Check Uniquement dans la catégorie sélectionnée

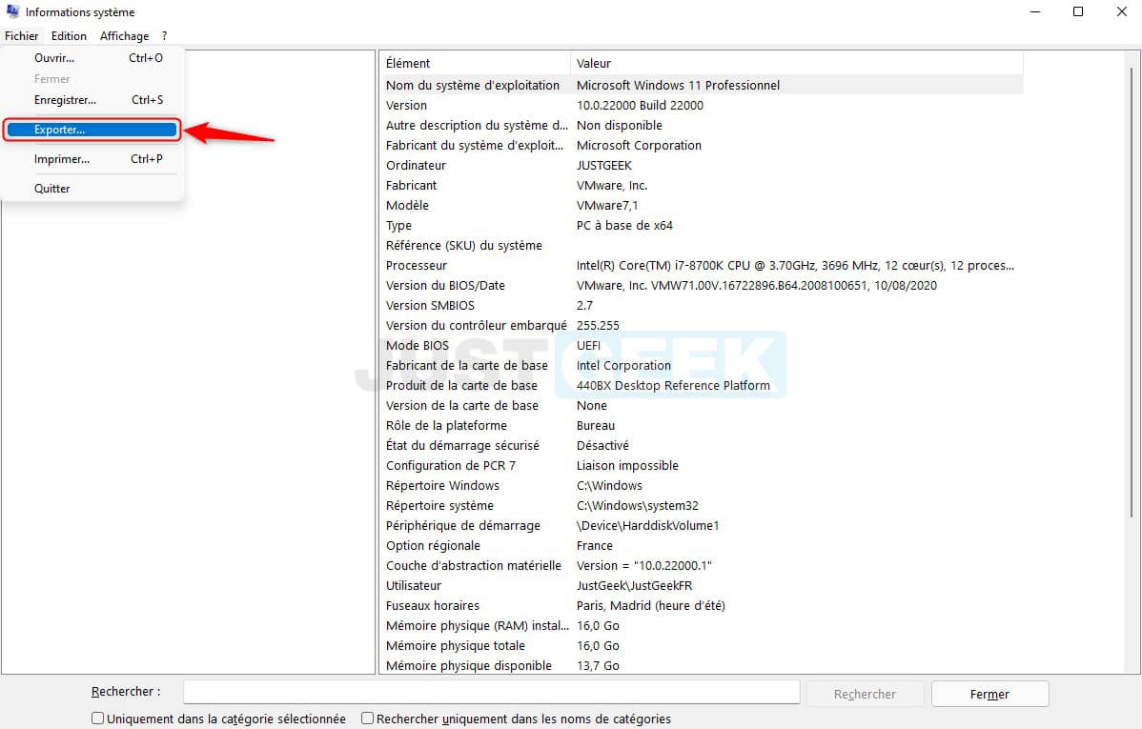click(x=218, y=719)
